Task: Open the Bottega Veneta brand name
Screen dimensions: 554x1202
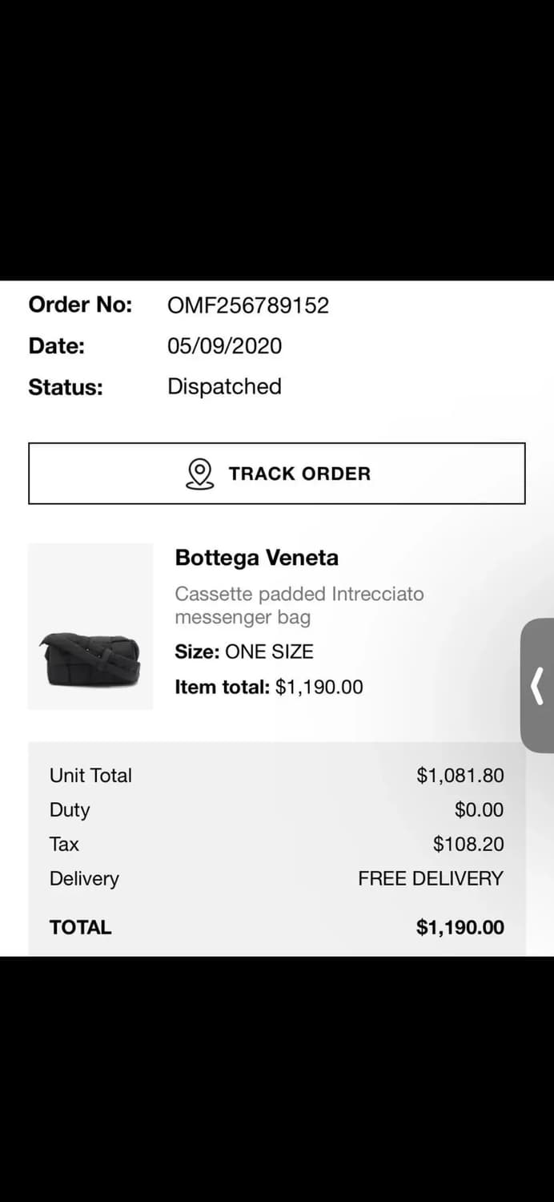Action: tap(256, 558)
